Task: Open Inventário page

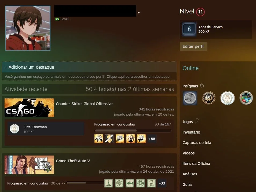Action: coord(191,132)
